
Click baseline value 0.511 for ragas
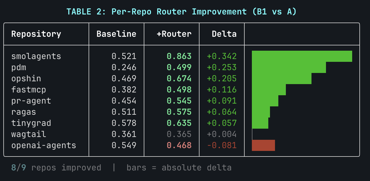[124, 112]
